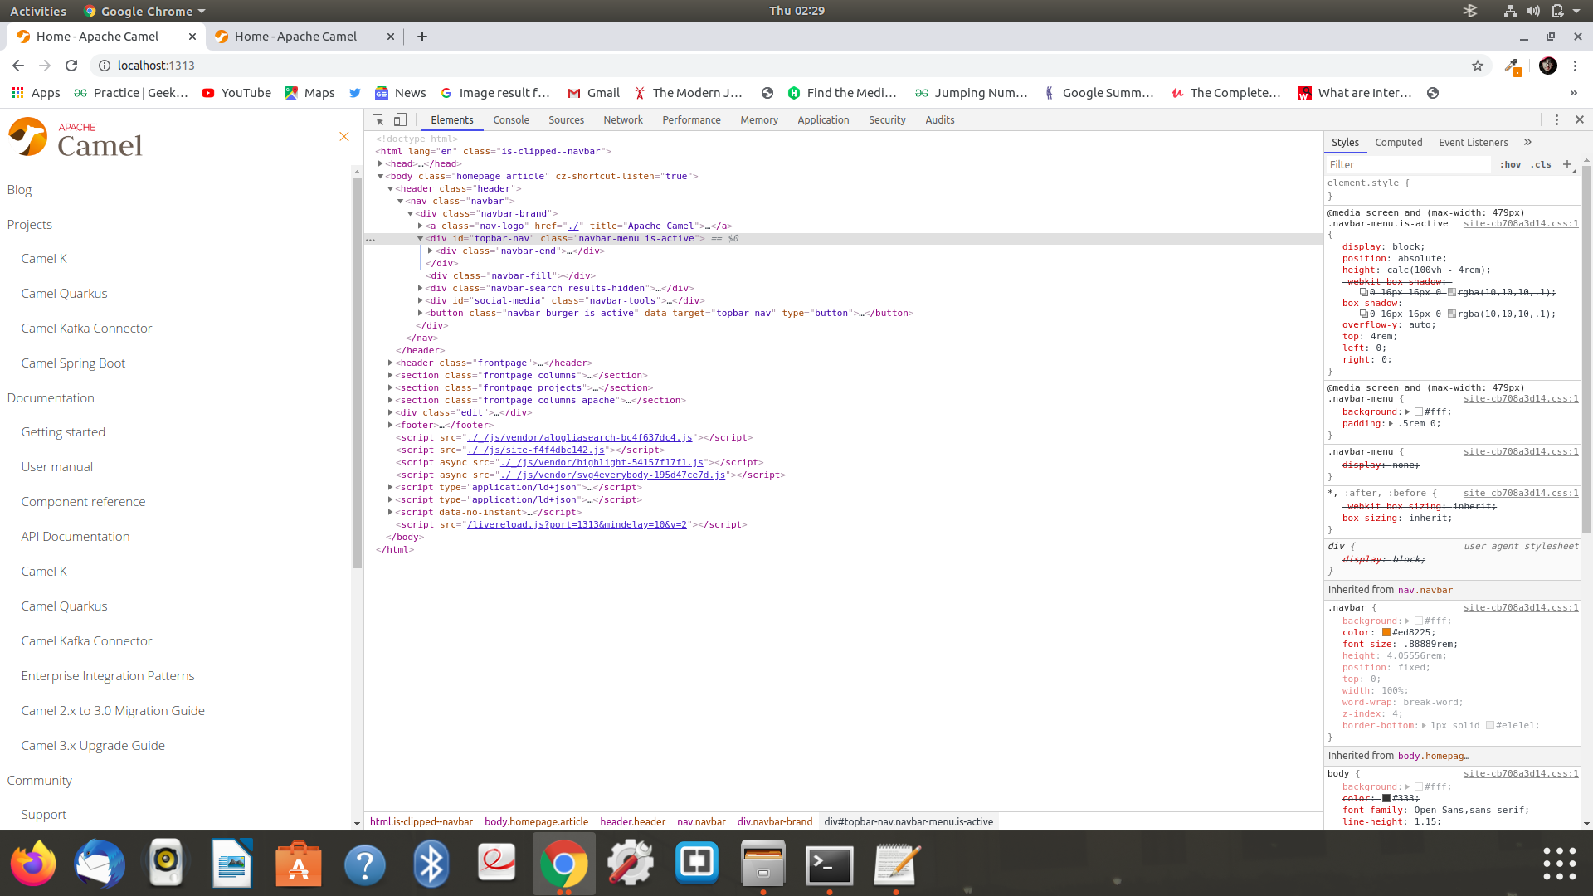Screen dimensions: 1593x896
Task: Open the Application tab
Action: point(823,119)
